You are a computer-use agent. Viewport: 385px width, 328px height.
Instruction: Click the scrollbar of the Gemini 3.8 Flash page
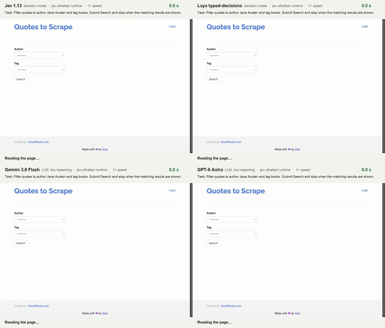click(191, 250)
